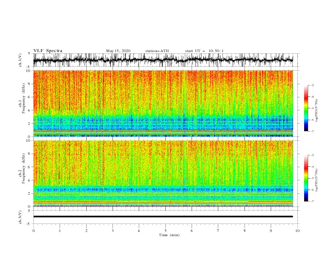
Task: Click the "5" tick on ch.1(V) axis
Action: pyautogui.click(x=29, y=54)
